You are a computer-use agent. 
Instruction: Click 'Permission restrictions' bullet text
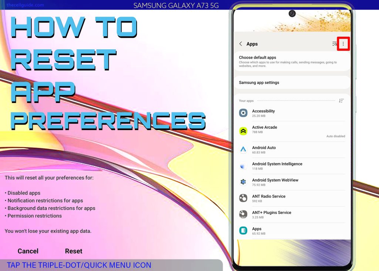click(x=34, y=216)
